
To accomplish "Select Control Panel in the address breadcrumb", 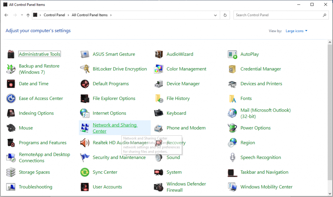I will (x=54, y=15).
